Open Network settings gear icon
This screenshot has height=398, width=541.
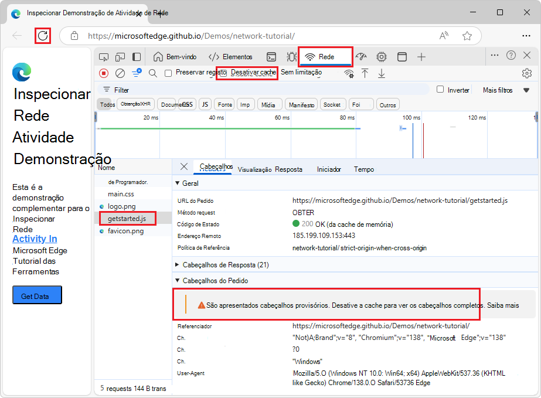click(526, 73)
